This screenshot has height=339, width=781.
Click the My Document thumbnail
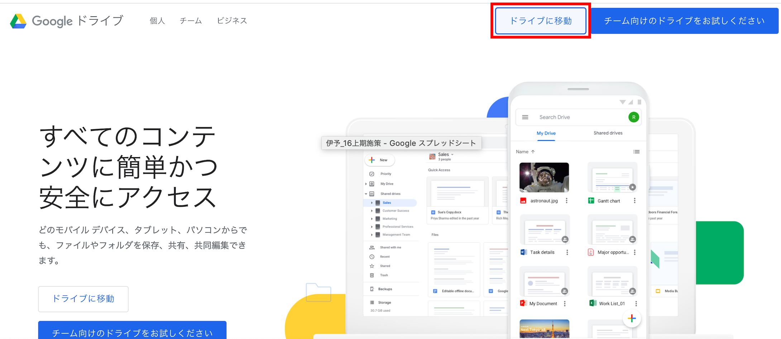545,281
